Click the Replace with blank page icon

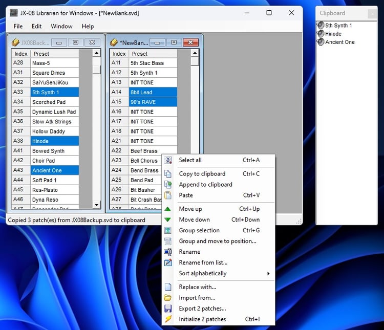(x=168, y=287)
